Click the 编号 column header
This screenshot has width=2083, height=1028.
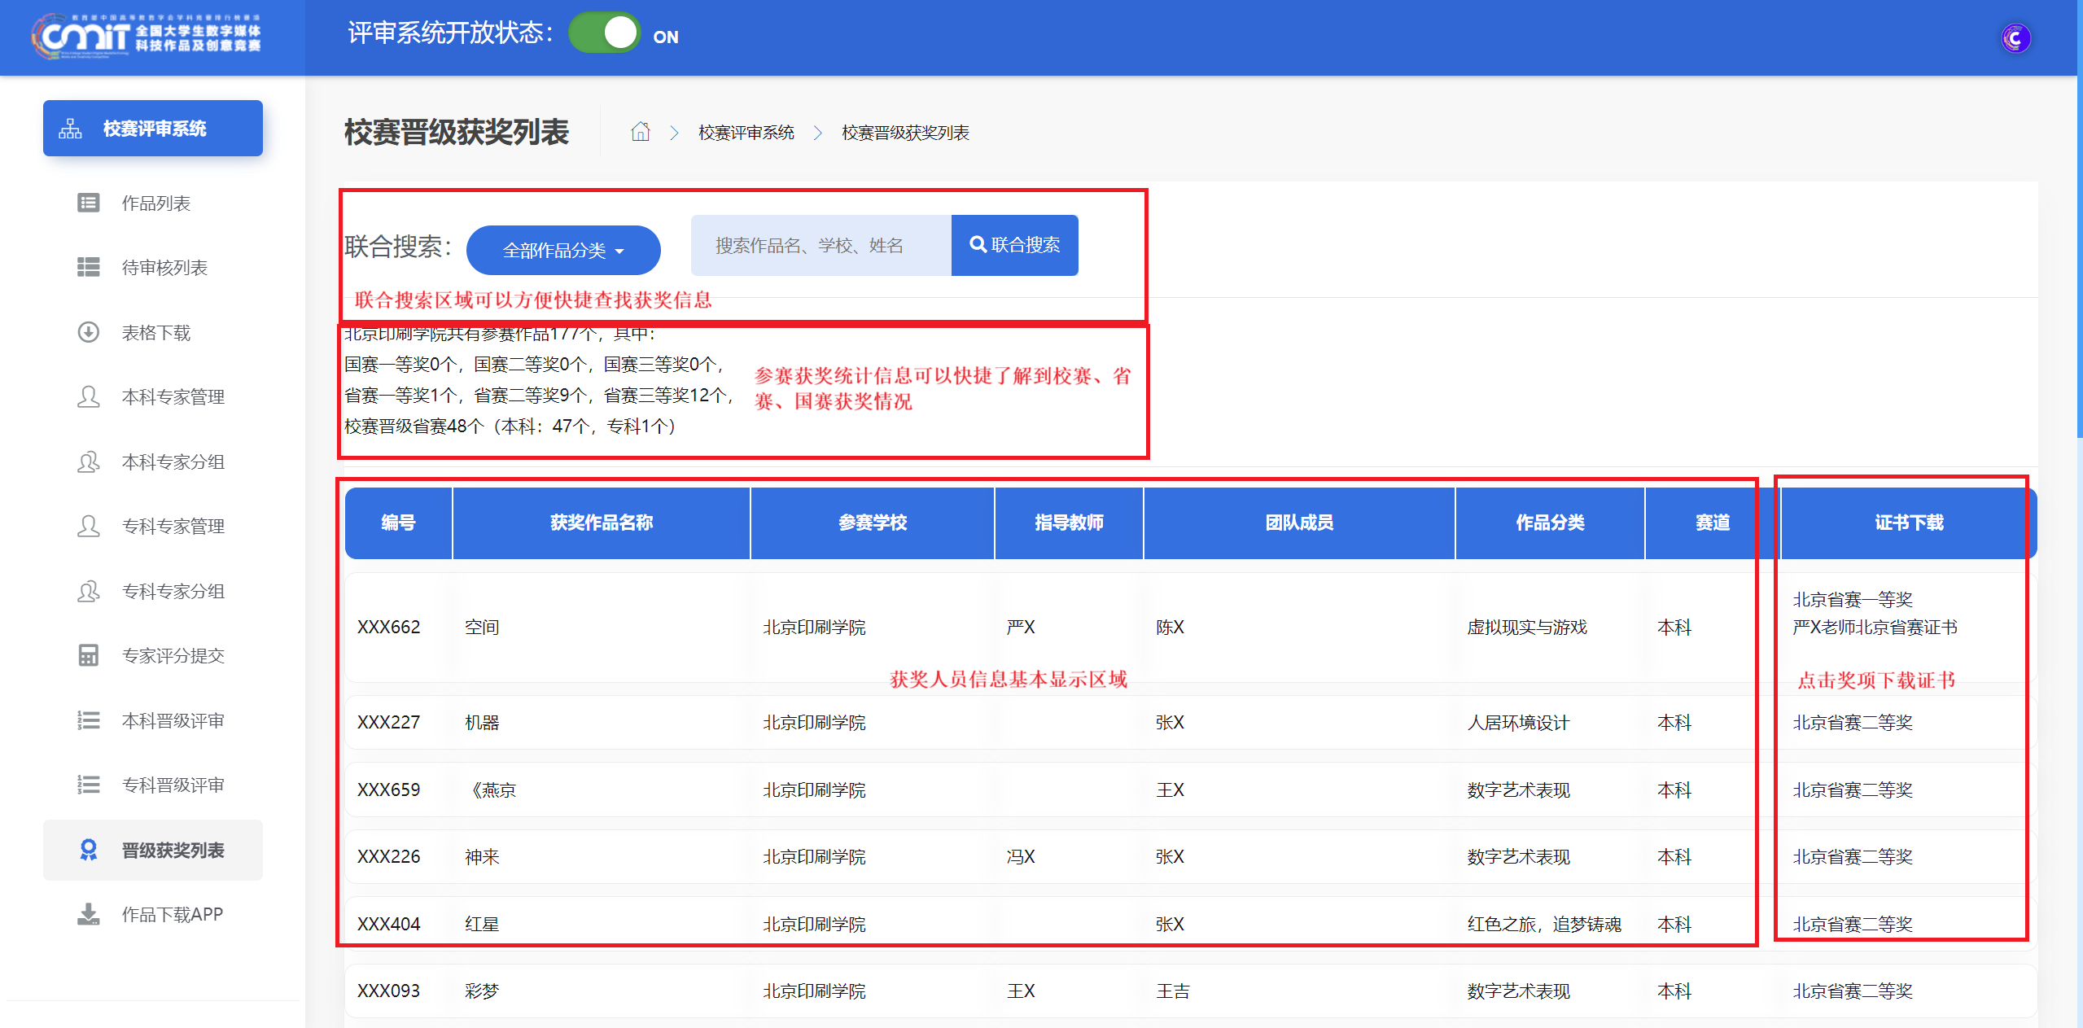pyautogui.click(x=398, y=523)
